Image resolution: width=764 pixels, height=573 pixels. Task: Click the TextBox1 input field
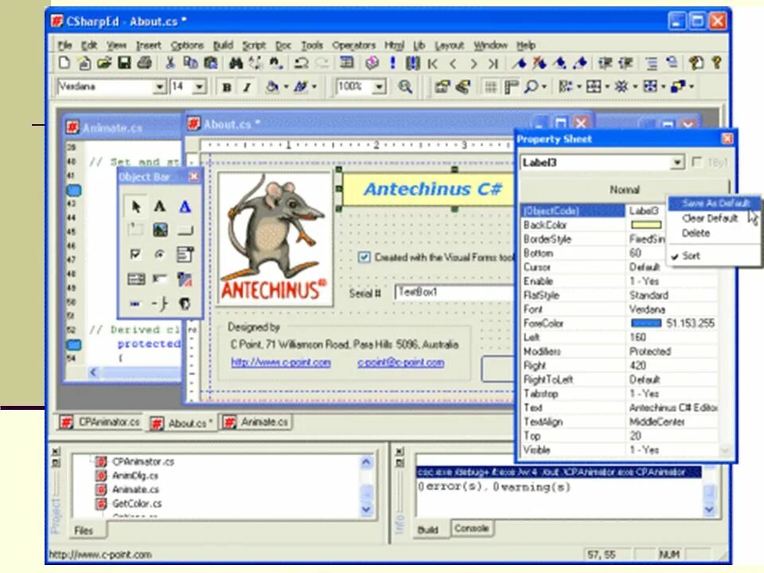[x=453, y=292]
